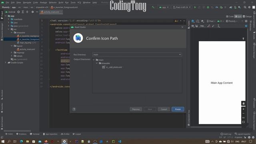256x144 pixels.
Task: Click the Select Opened File target icon
Action: click(18, 12)
